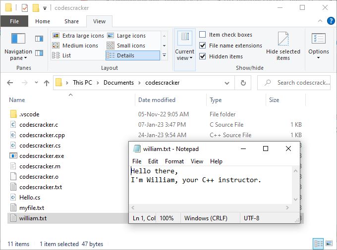
Task: Switch to large thumbnails view in status bar
Action: pos(329,244)
